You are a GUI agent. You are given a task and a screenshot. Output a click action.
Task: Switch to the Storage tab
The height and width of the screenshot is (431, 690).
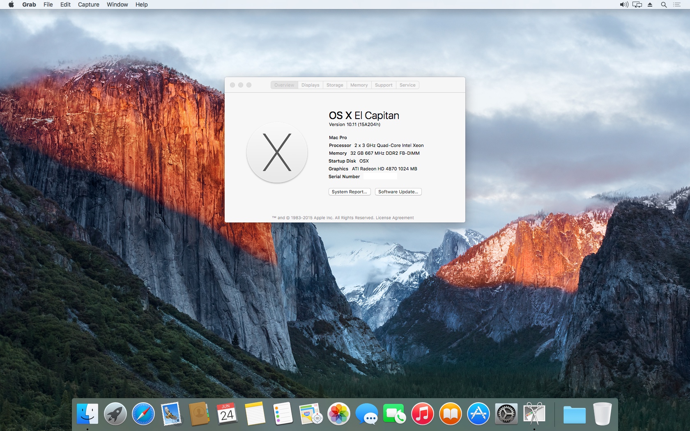click(335, 85)
